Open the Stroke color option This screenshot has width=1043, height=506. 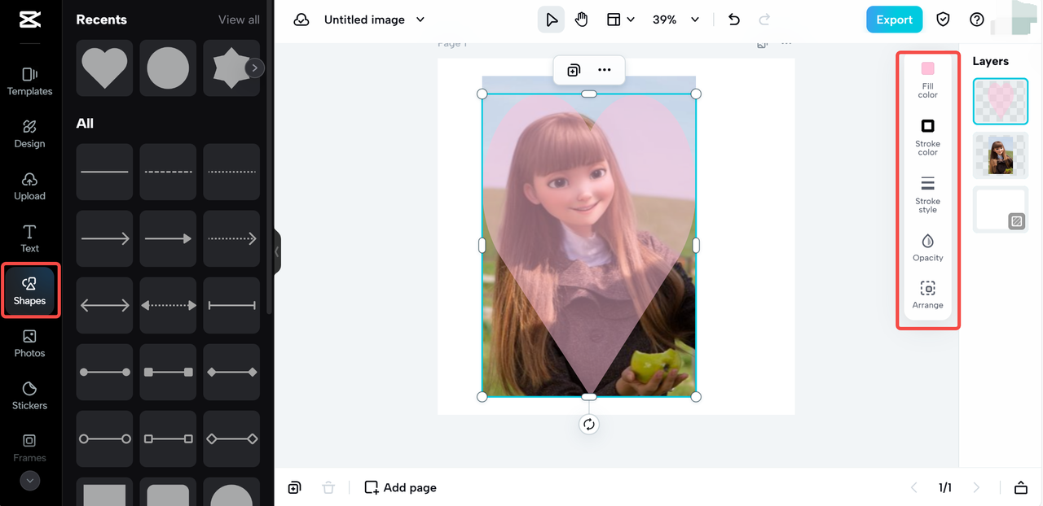coord(927,137)
